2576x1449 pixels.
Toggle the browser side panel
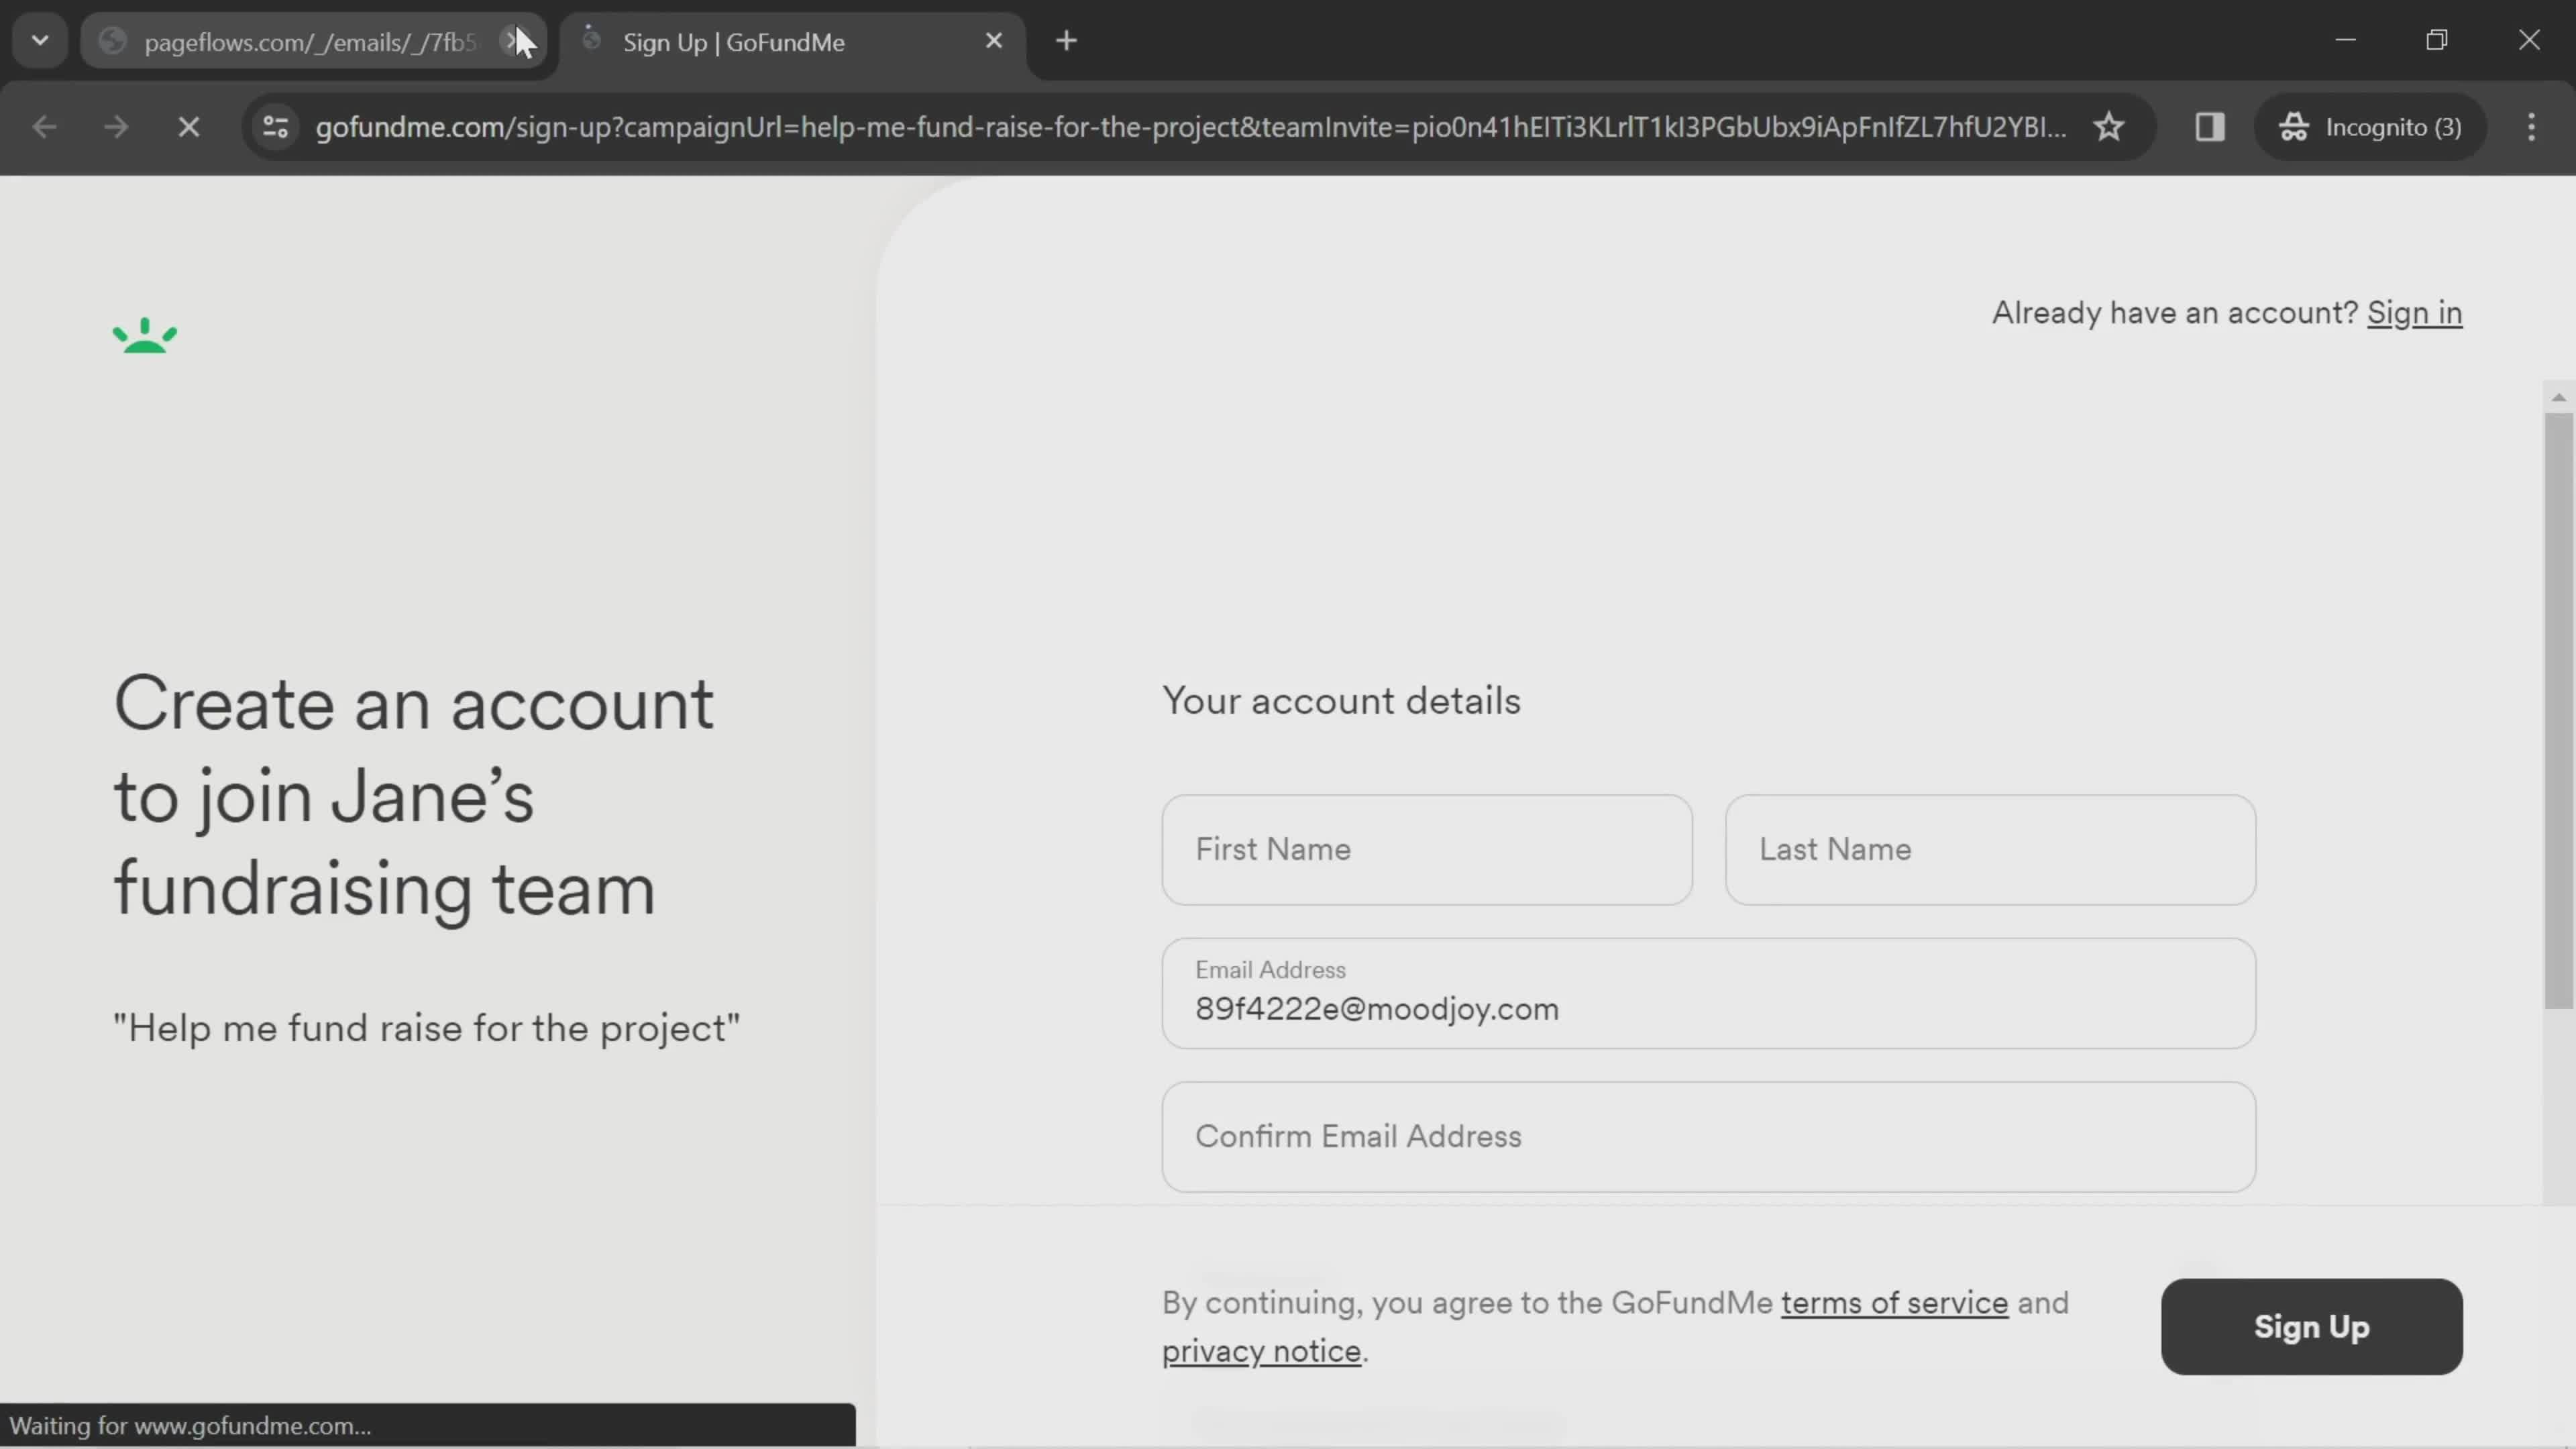pos(2209,127)
